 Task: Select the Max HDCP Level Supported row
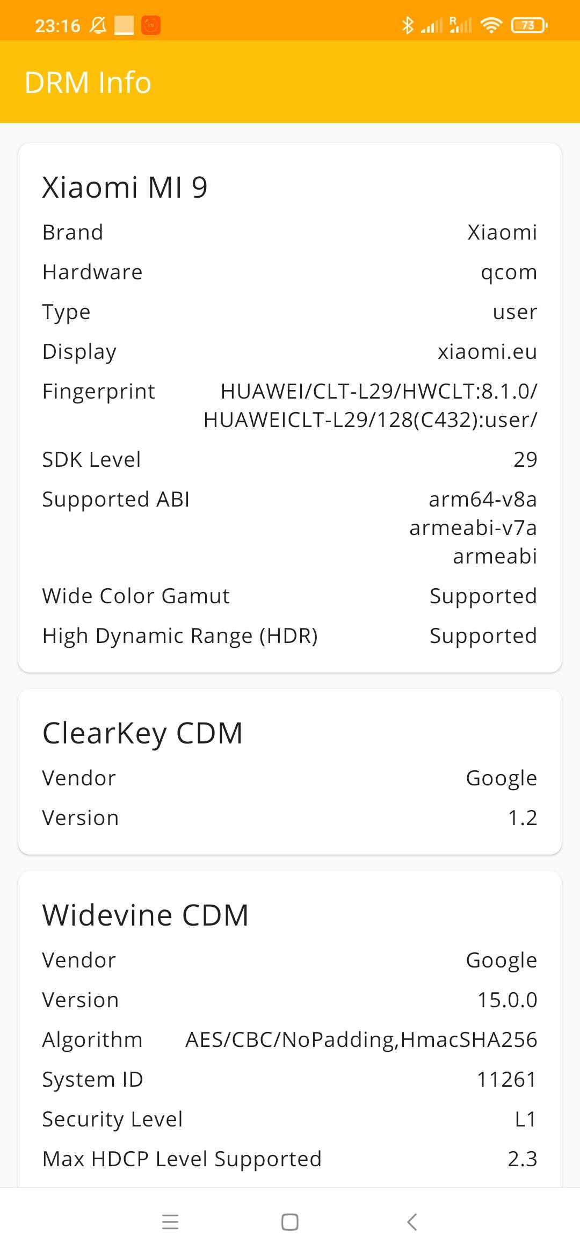pyautogui.click(x=290, y=1159)
